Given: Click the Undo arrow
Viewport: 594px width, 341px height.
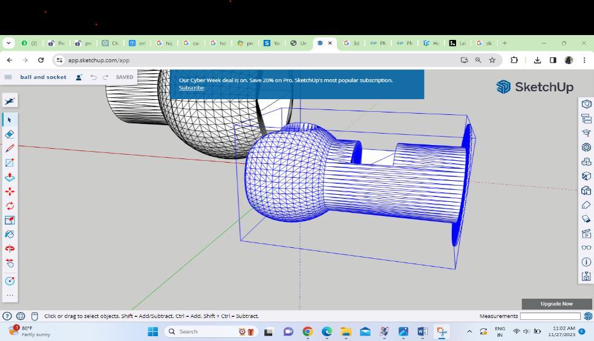Looking at the screenshot, I should pos(93,77).
